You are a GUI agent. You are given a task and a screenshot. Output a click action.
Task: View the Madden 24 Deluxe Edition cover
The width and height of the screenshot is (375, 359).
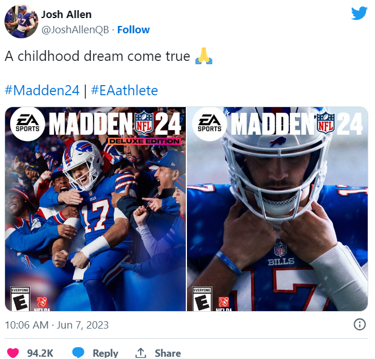pos(96,209)
